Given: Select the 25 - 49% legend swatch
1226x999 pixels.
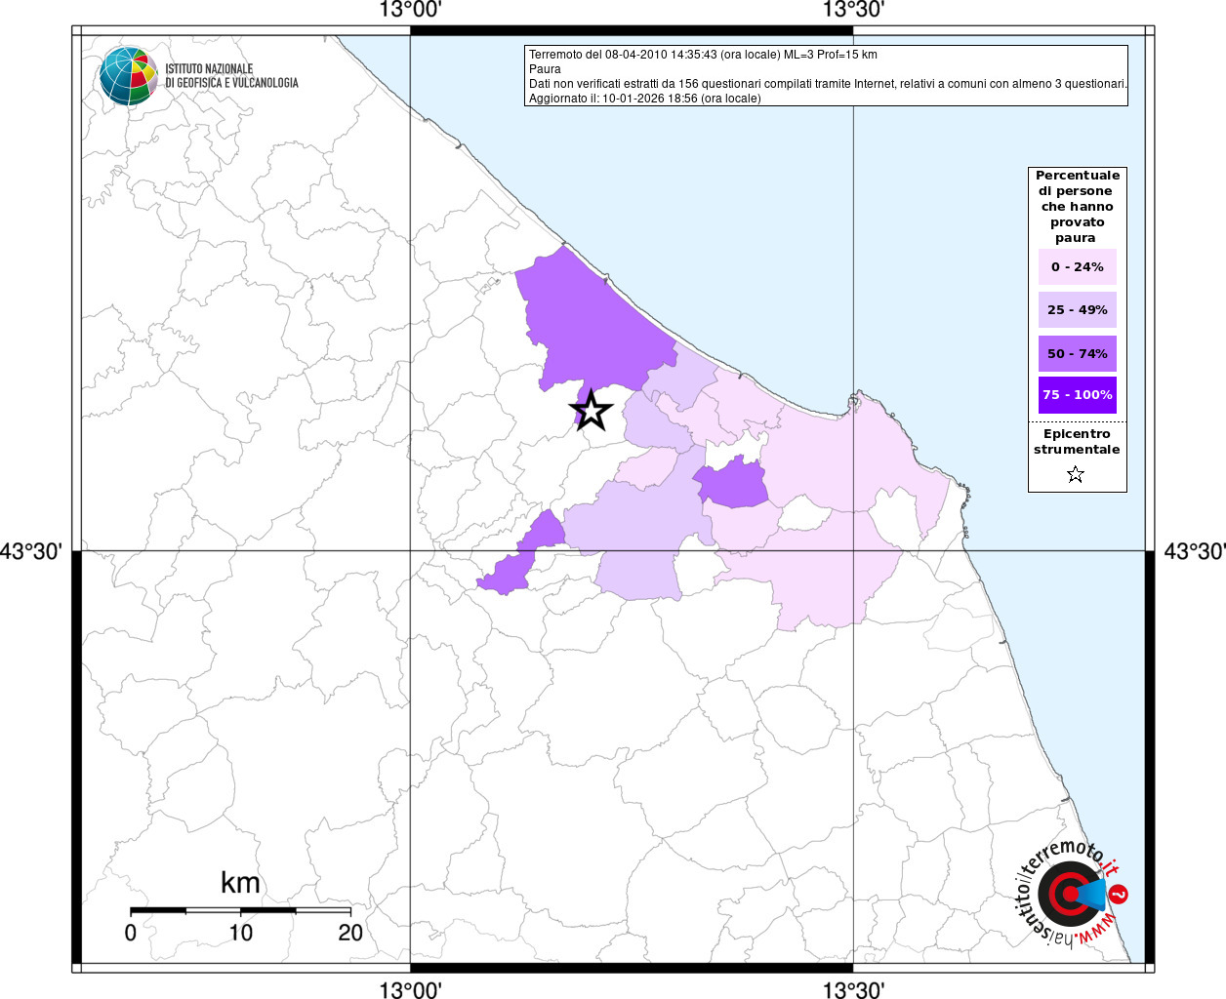Looking at the screenshot, I should (x=1077, y=310).
